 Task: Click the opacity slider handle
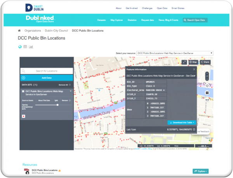tap(57, 105)
